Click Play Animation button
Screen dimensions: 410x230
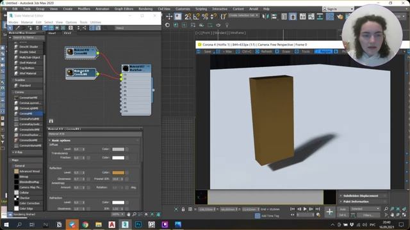305,209
